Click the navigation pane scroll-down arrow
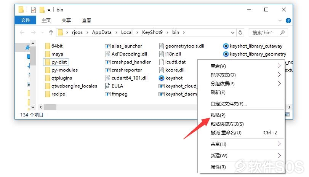The height and width of the screenshot is (177, 309). (33, 107)
